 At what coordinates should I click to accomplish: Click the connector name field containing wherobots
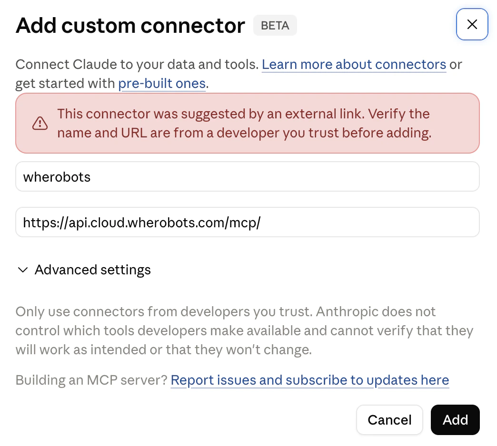click(x=247, y=176)
